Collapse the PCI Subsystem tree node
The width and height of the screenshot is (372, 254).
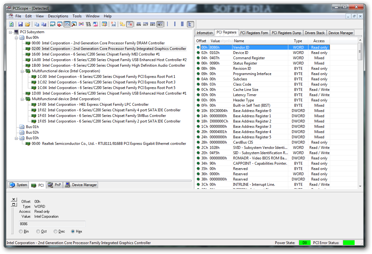(x=11, y=32)
